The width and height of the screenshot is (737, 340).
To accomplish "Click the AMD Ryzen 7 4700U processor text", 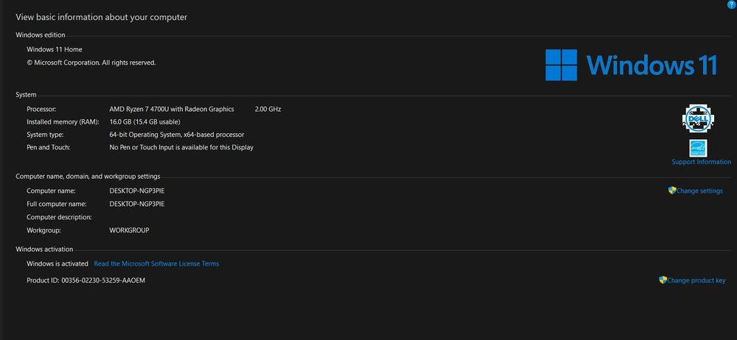I will click(171, 109).
